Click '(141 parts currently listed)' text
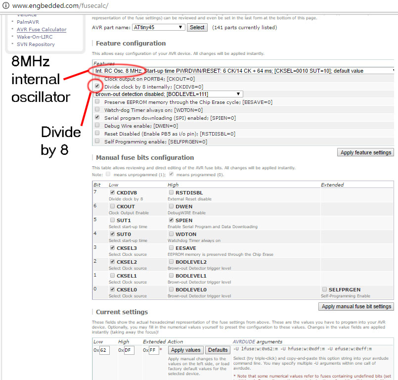Viewport: 398px width, 380px height. point(244,27)
